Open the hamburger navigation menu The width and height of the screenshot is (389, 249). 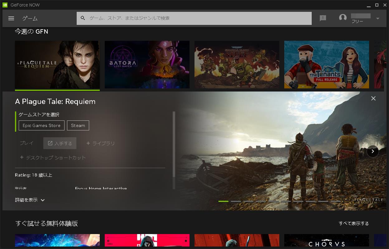(11, 18)
